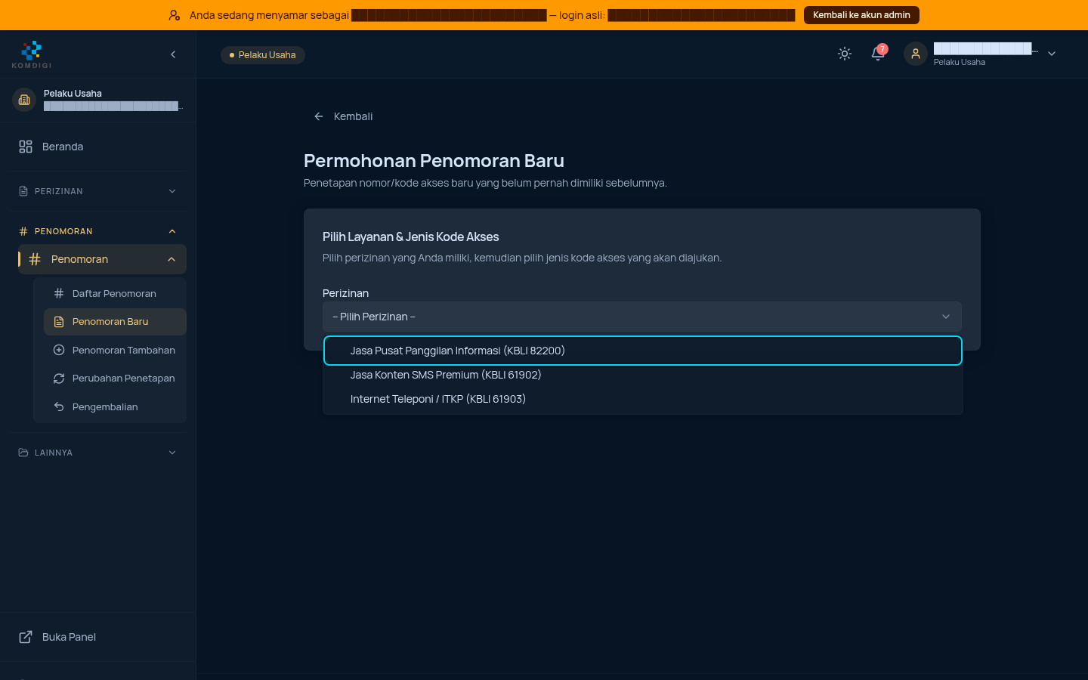
Task: Click the Penomoran Baru document icon
Action: pos(59,322)
